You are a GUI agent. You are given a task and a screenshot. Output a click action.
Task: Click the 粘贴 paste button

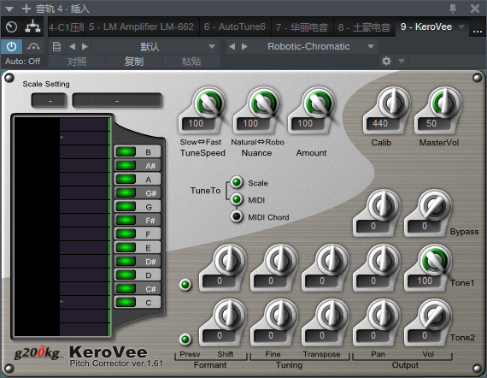191,62
